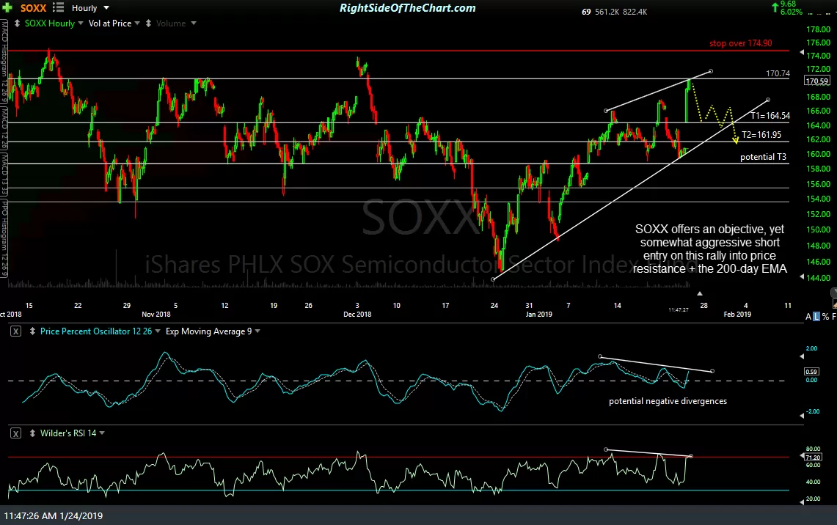Click the time axis triangle marker above 28

point(699,293)
